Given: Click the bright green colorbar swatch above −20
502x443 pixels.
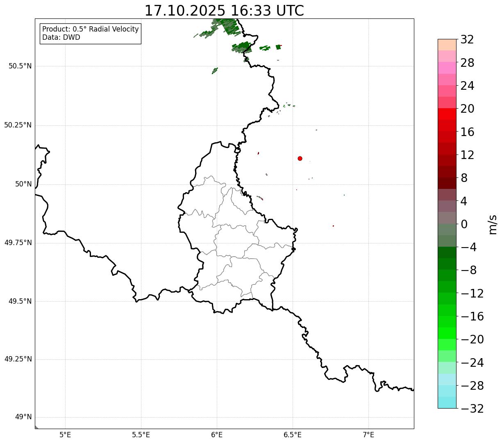Looking at the screenshot, I should [447, 333].
